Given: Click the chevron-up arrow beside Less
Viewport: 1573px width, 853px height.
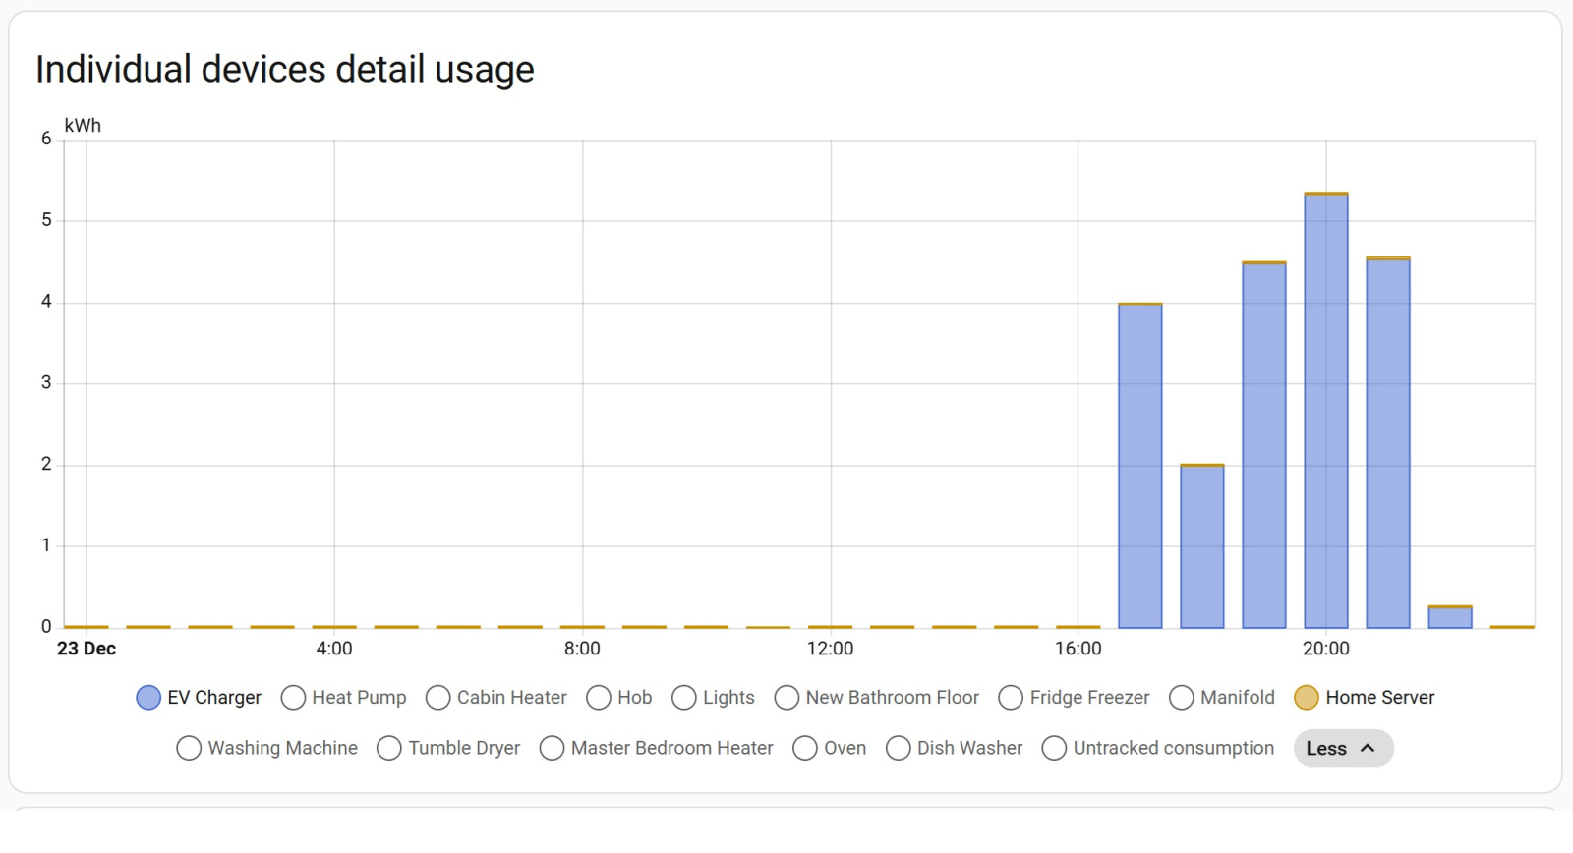Looking at the screenshot, I should point(1368,749).
